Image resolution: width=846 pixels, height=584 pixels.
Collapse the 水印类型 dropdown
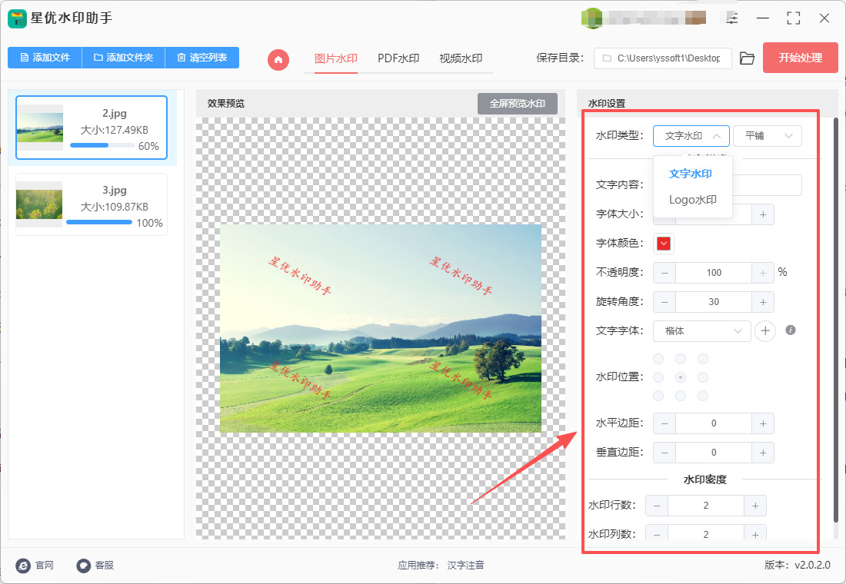691,136
